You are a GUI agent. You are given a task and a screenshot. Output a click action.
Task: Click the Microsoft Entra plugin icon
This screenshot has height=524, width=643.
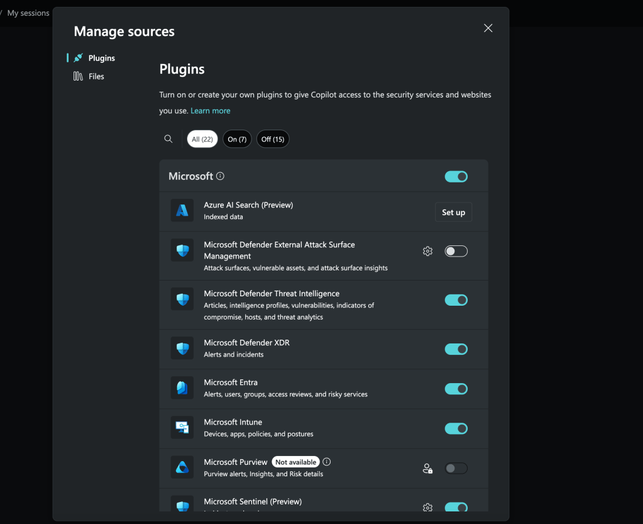point(182,387)
